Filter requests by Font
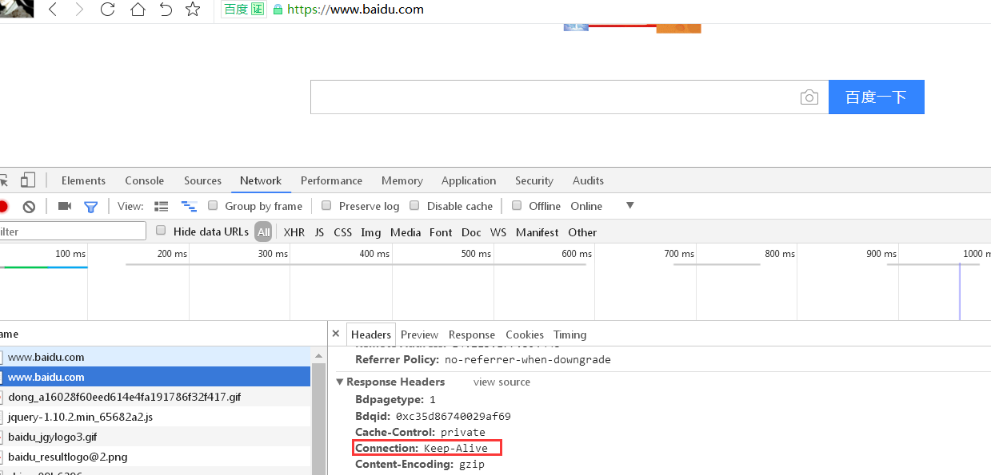 [441, 232]
